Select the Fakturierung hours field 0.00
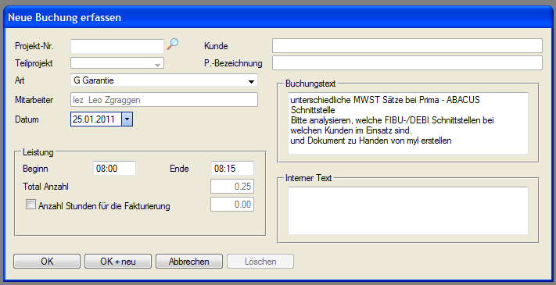The width and height of the screenshot is (556, 285). pos(232,205)
